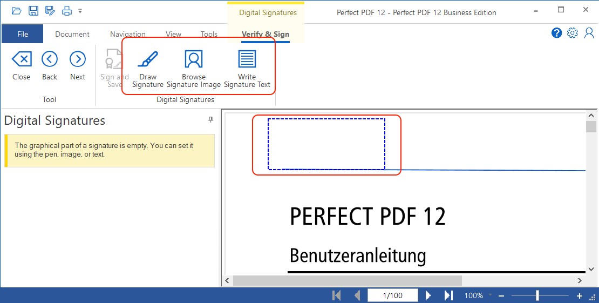Expand quick access toolbar customize arrow
The image size is (599, 303).
tap(80, 11)
